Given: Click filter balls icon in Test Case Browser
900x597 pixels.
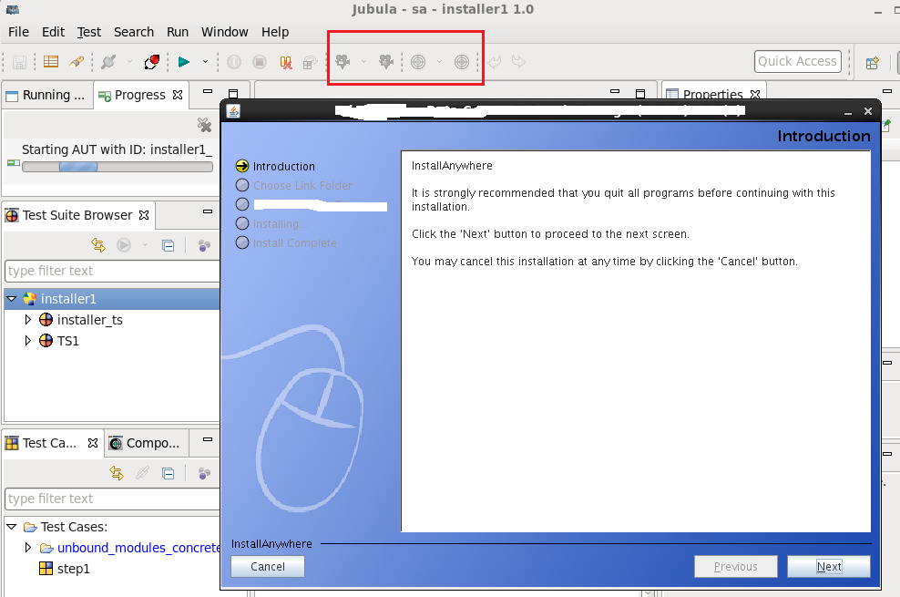Looking at the screenshot, I should click(204, 474).
